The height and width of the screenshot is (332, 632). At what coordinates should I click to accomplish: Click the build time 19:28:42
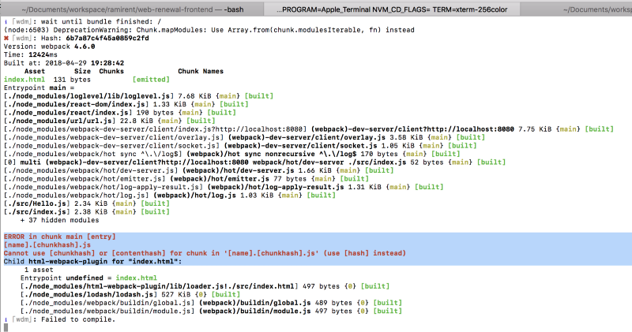107,63
